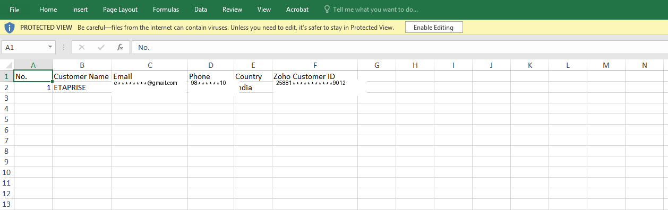668x210 pixels.
Task: Select column M header
Action: tap(606, 65)
